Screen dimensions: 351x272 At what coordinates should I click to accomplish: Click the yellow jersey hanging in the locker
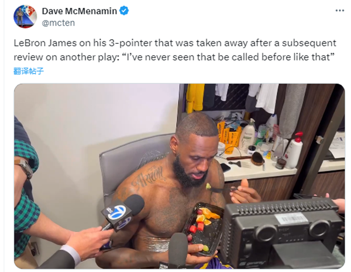point(195,97)
